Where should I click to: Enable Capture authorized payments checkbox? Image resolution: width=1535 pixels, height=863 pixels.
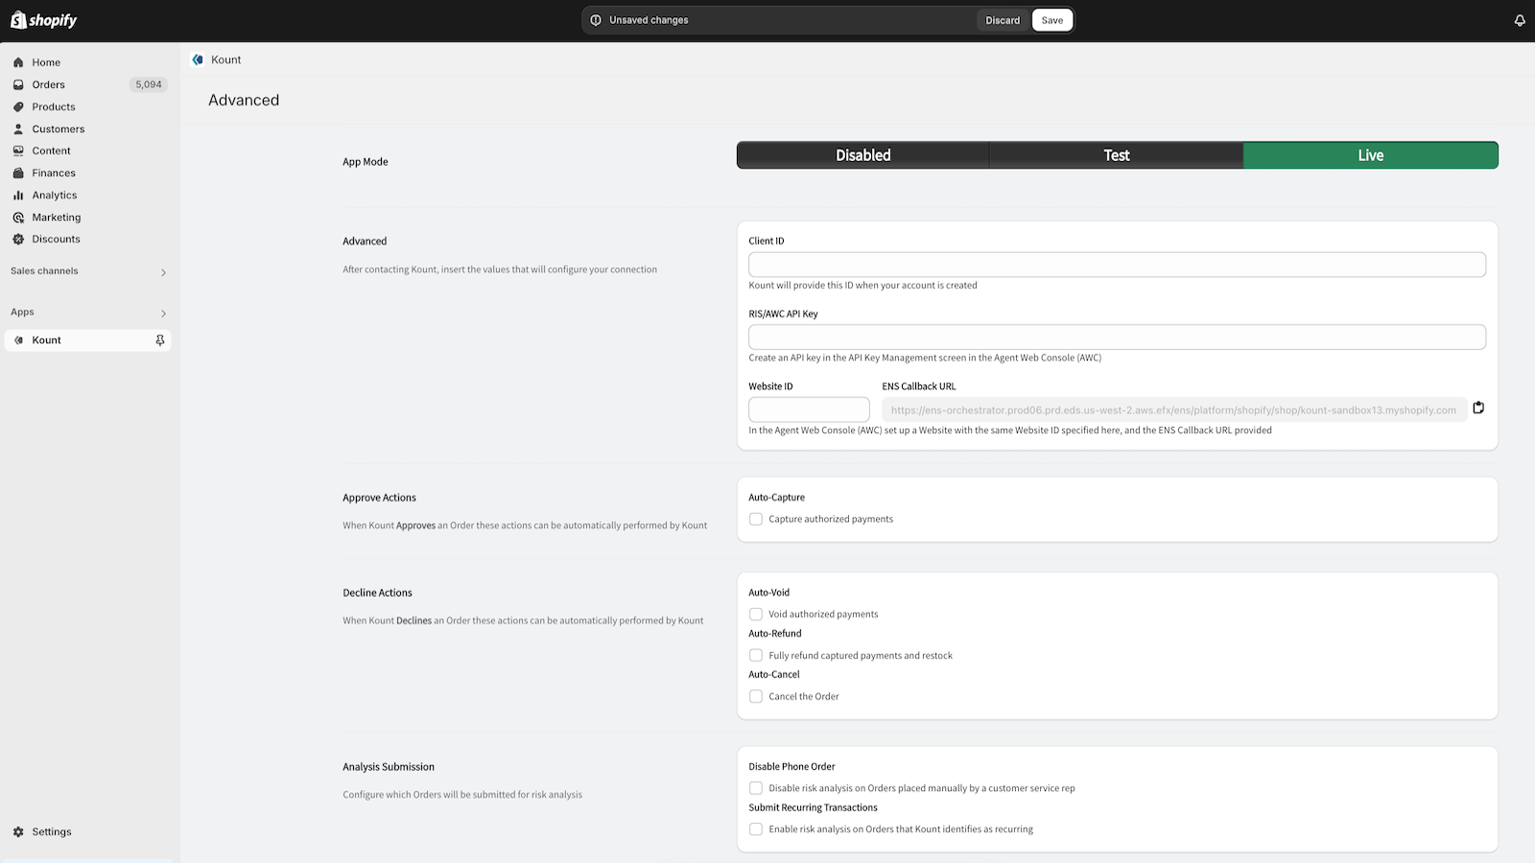coord(756,520)
